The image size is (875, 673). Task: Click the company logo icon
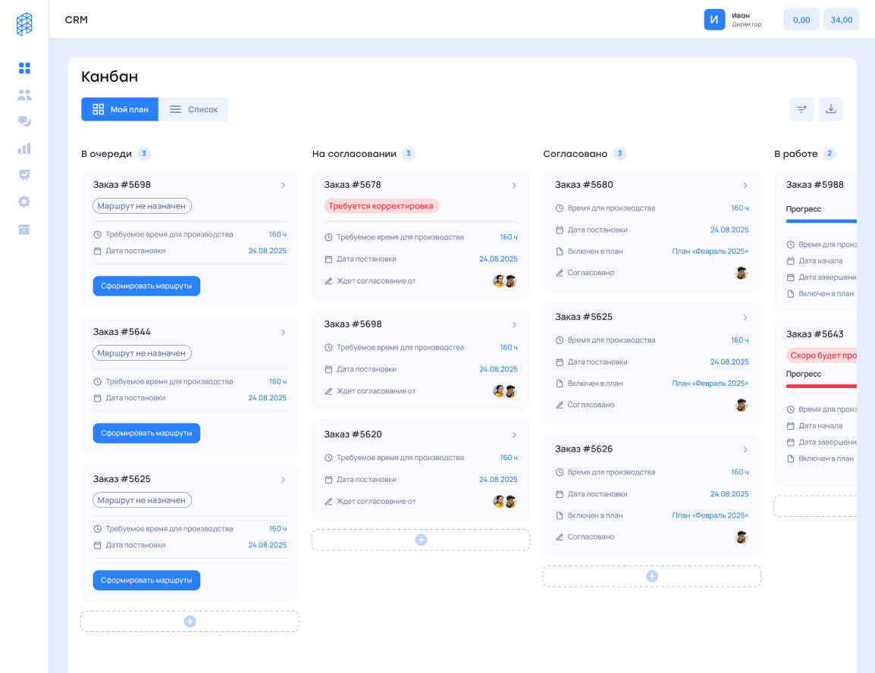coord(24,24)
